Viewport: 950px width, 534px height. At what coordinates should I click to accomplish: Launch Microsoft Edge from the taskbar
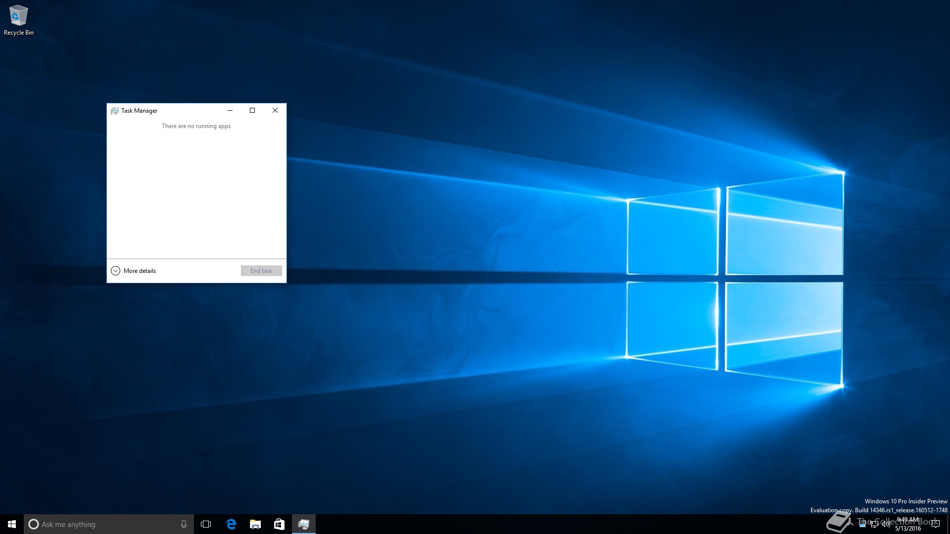pyautogui.click(x=231, y=524)
